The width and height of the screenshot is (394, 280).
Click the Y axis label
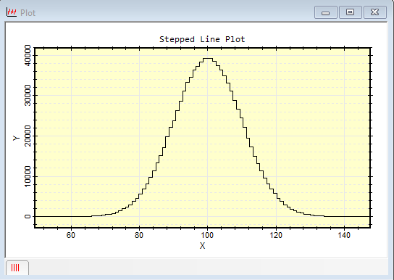pyautogui.click(x=17, y=138)
